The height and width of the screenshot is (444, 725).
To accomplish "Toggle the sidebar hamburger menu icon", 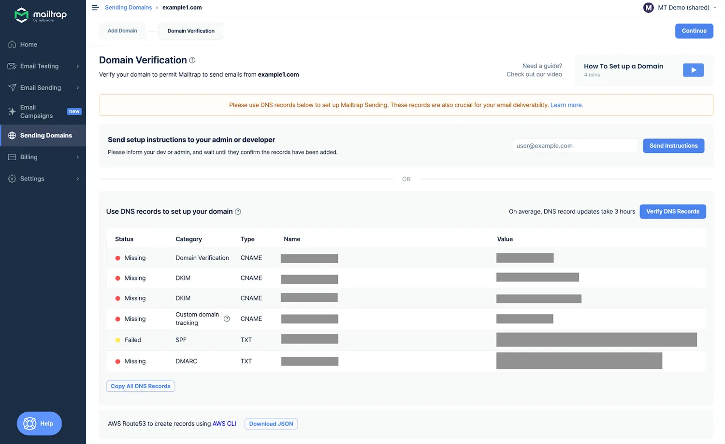I will point(95,8).
